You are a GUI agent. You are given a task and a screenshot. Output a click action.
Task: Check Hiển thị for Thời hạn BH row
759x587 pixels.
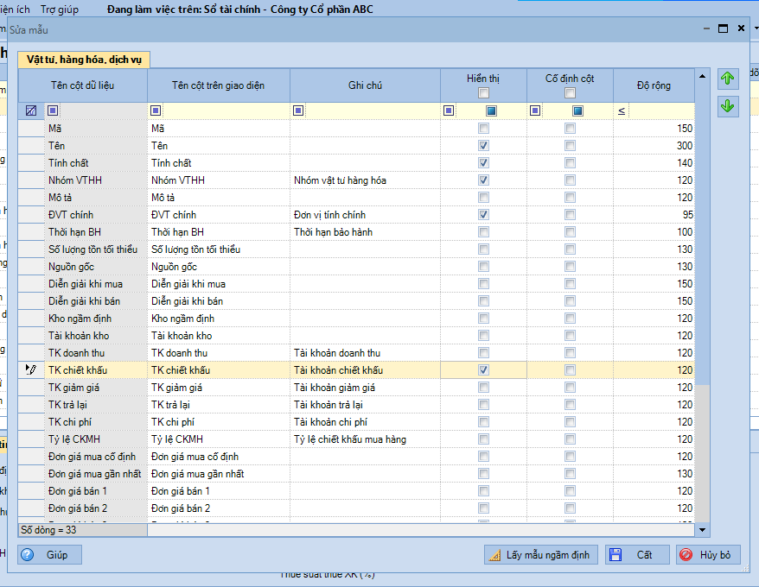[483, 232]
